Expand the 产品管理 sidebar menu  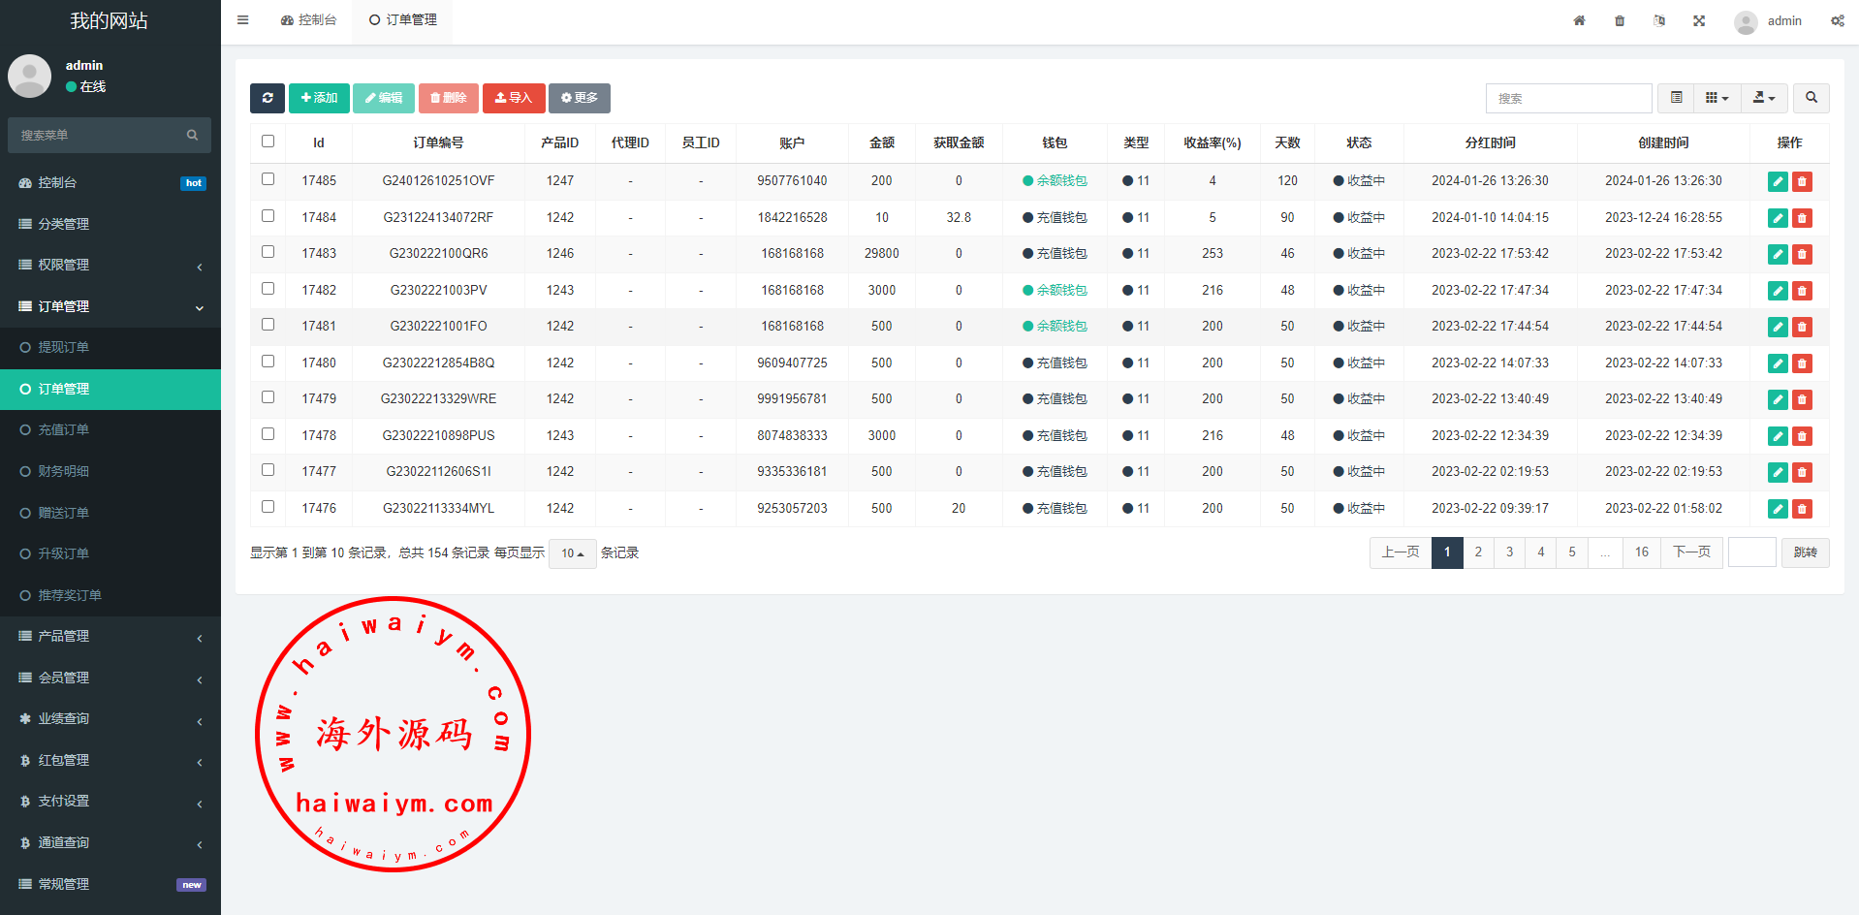click(x=110, y=637)
